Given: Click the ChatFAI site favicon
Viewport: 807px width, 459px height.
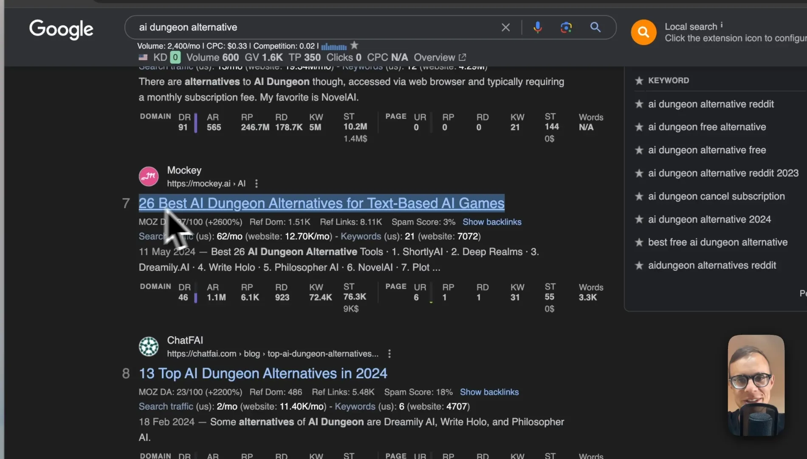Looking at the screenshot, I should [149, 346].
